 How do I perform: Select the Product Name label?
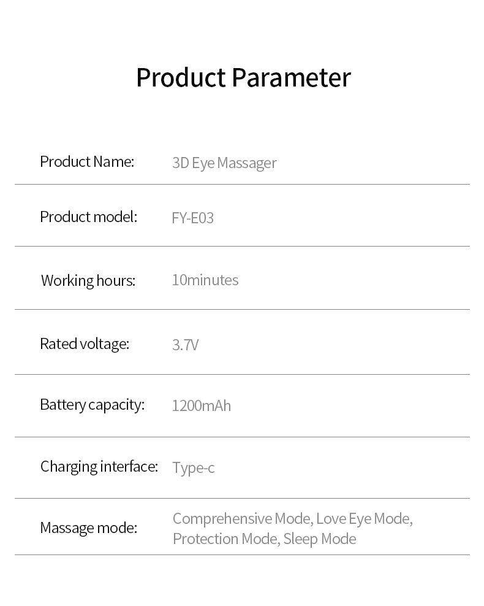tap(86, 162)
